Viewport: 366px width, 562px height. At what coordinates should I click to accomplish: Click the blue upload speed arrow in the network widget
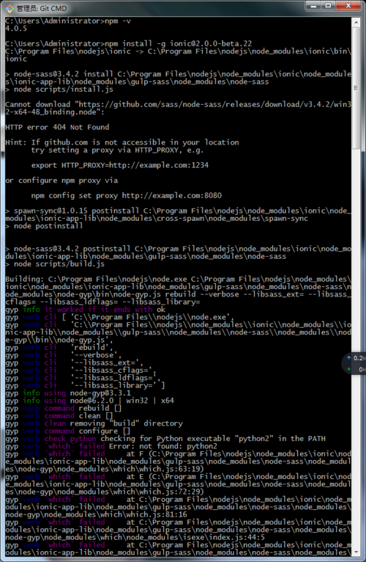point(349,358)
